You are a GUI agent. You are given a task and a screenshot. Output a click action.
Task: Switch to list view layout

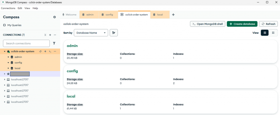click(x=265, y=33)
